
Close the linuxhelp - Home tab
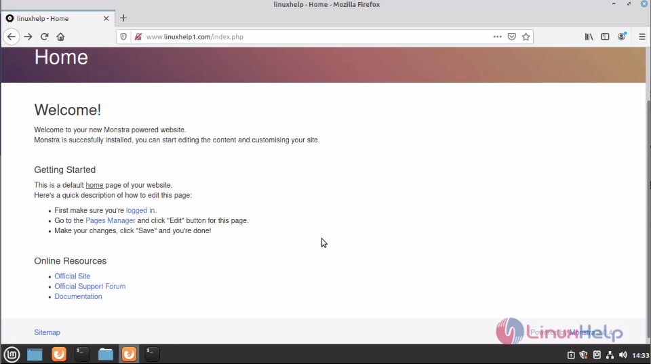[x=106, y=18]
